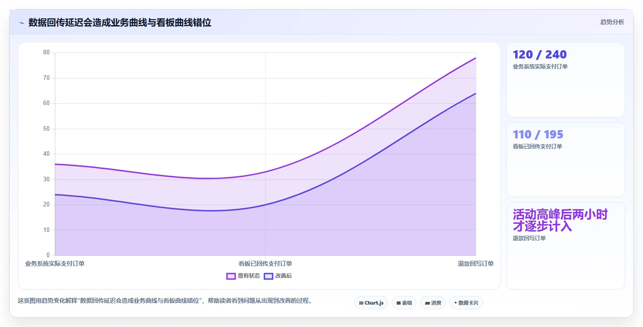The width and height of the screenshot is (643, 327).
Task: Click the y-axis value 40
Action: pos(46,154)
